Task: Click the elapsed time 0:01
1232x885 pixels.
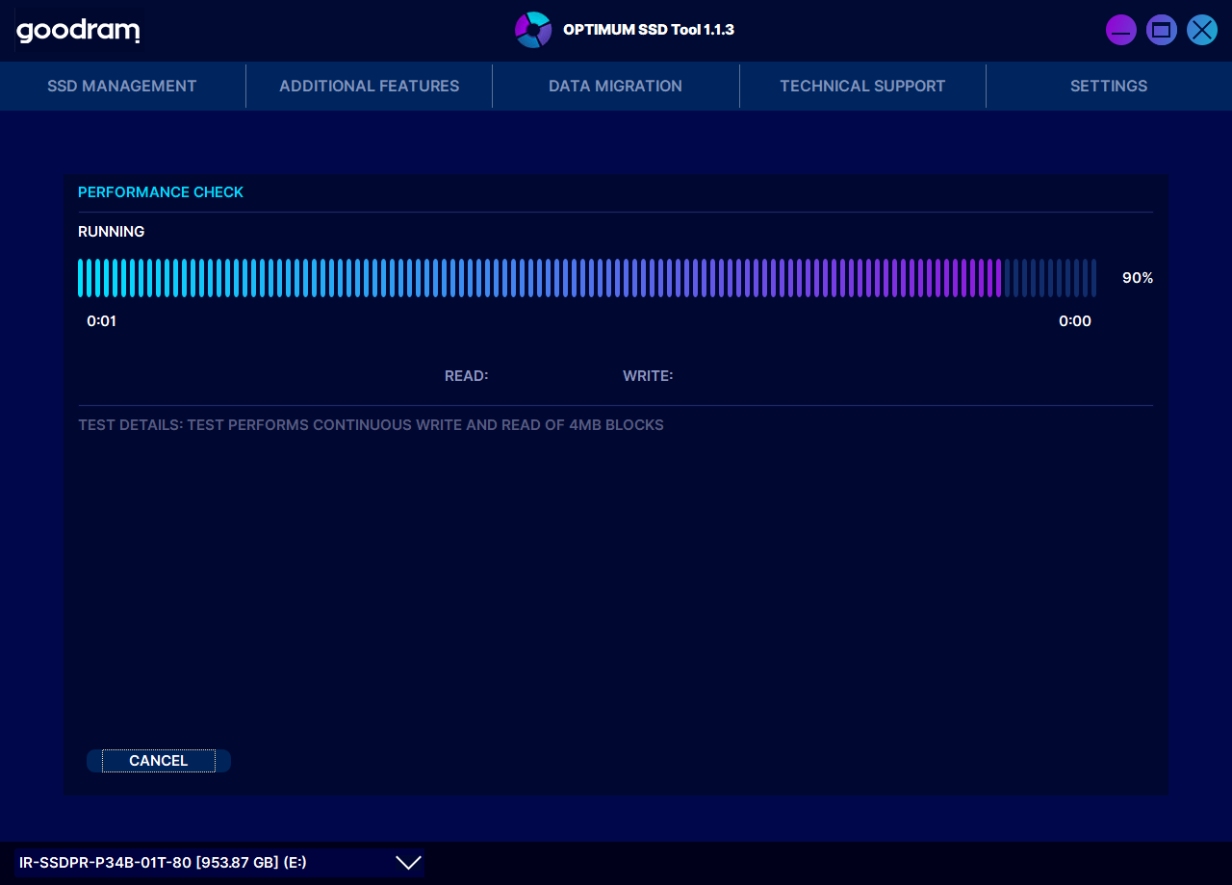Action: (x=101, y=321)
